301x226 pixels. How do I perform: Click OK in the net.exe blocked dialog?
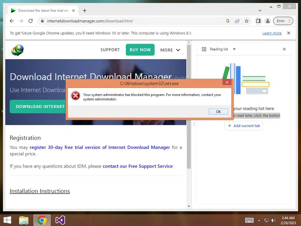click(218, 112)
